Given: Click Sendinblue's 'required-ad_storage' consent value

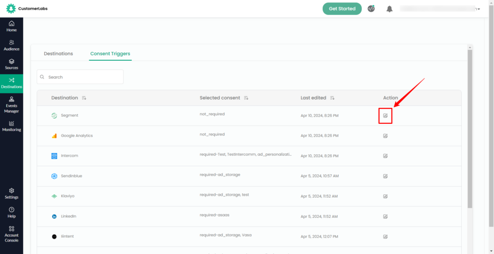Looking at the screenshot, I should [x=220, y=174].
